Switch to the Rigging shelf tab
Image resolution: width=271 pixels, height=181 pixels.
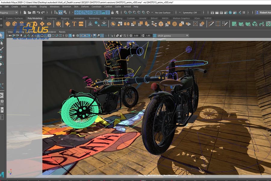pos(65,18)
